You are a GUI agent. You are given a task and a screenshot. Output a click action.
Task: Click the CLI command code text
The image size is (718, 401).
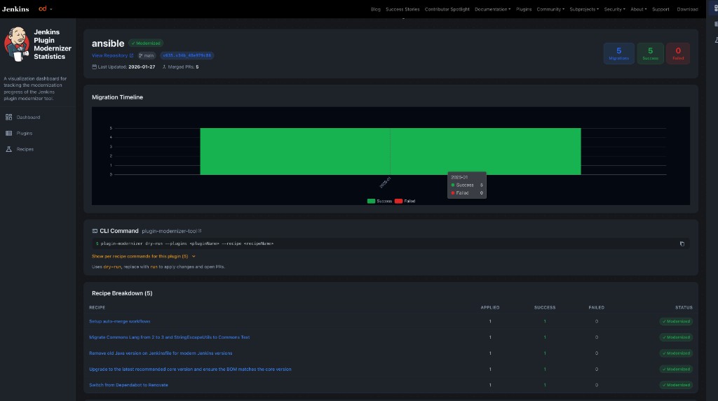[187, 244]
